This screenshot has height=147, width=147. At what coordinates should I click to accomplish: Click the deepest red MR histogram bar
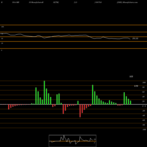(80, 111)
